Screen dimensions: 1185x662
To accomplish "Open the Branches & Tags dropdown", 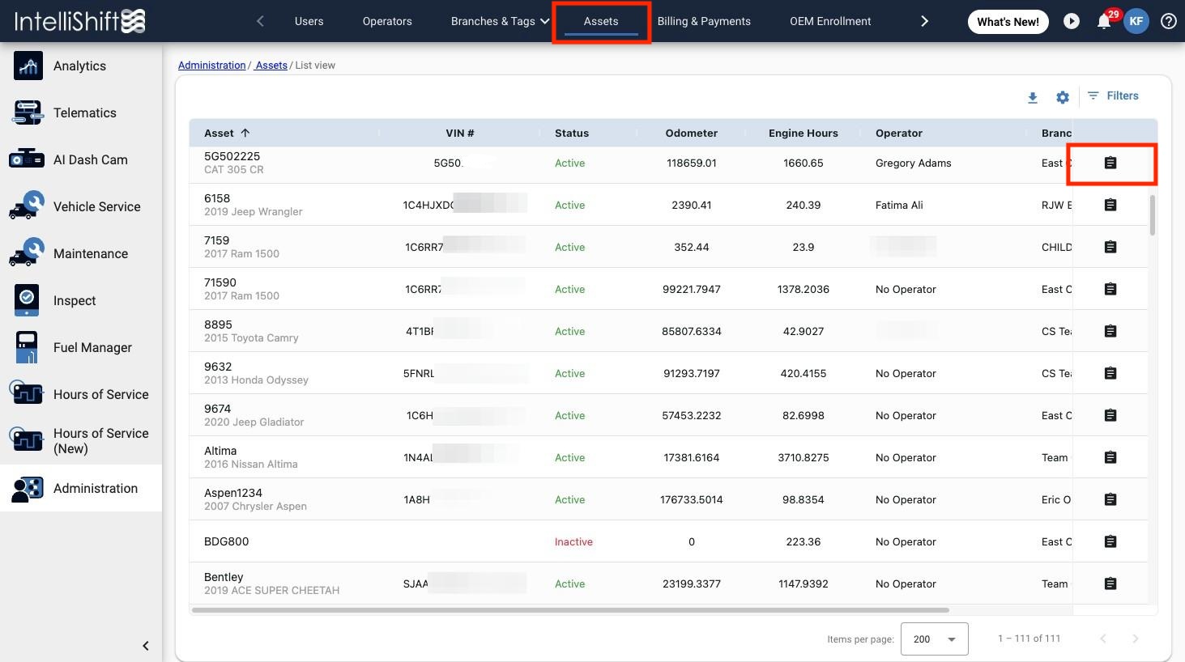I will coord(498,21).
